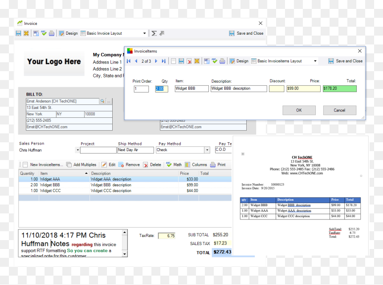Viewport: 383px width, 285px height.
Task: Run spell check in the Invoice toolbar
Action: pos(44,33)
